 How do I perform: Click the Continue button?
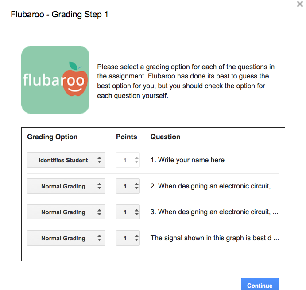(x=260, y=284)
